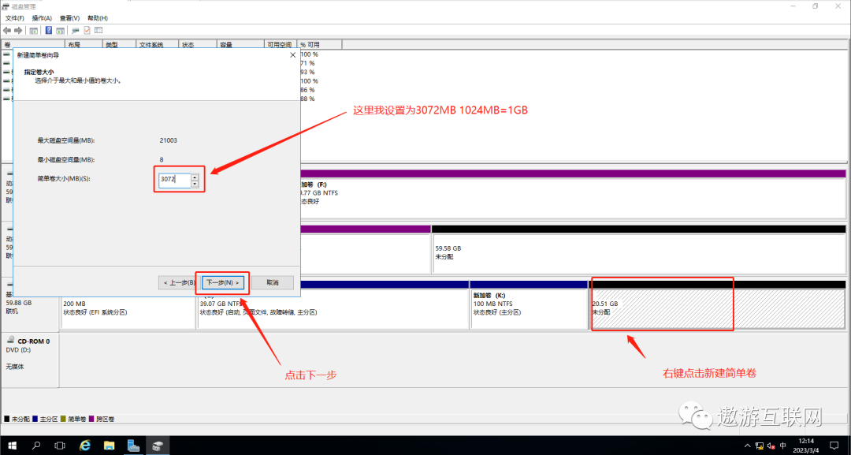Select the 新加卷 (F:) spanned volume
The width and height of the screenshot is (851, 455).
point(573,192)
